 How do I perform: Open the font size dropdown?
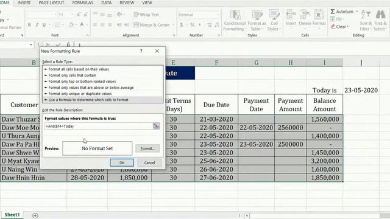coord(72,15)
